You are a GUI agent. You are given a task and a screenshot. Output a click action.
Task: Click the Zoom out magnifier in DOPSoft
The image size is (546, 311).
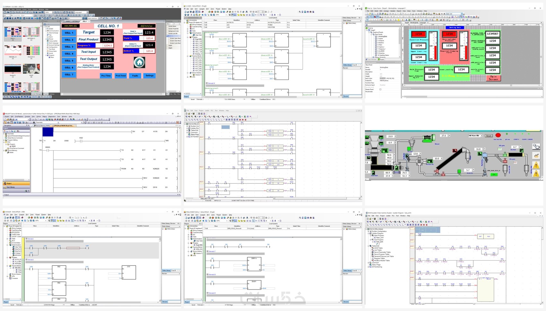57,13
